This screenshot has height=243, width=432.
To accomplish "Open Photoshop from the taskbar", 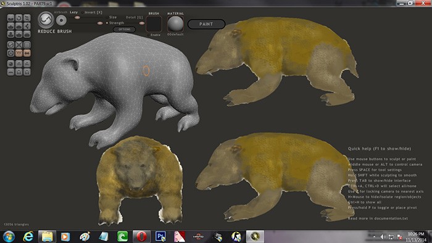I will pos(160,236).
